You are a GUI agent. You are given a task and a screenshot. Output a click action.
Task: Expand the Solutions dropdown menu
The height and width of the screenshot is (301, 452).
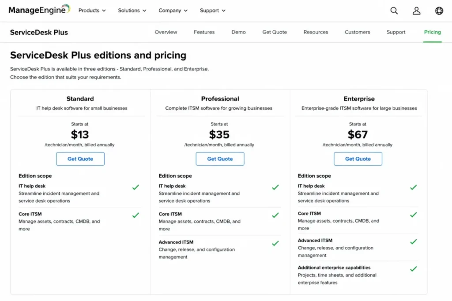coord(132,11)
